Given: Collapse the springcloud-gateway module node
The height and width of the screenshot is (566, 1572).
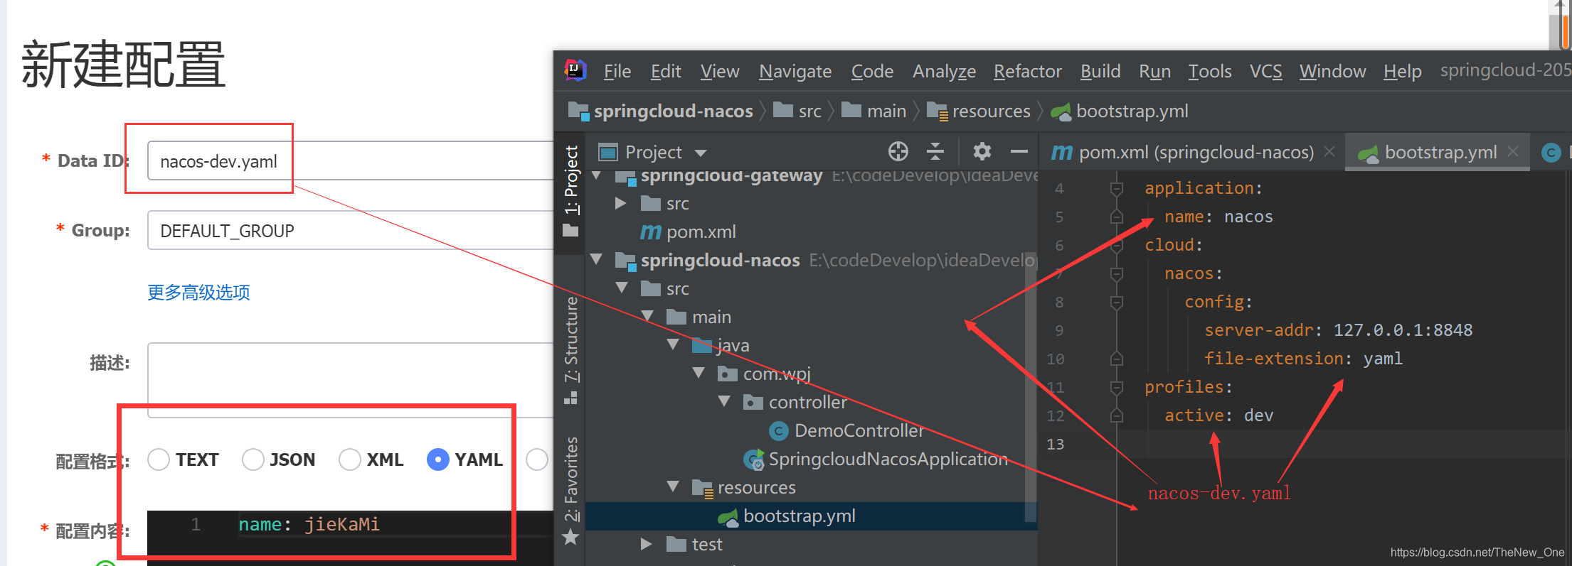Looking at the screenshot, I should click(597, 175).
